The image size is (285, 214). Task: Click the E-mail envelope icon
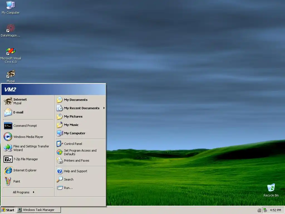click(x=8, y=112)
